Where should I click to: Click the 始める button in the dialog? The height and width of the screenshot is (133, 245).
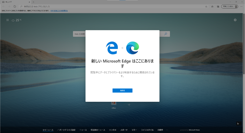[122, 90]
